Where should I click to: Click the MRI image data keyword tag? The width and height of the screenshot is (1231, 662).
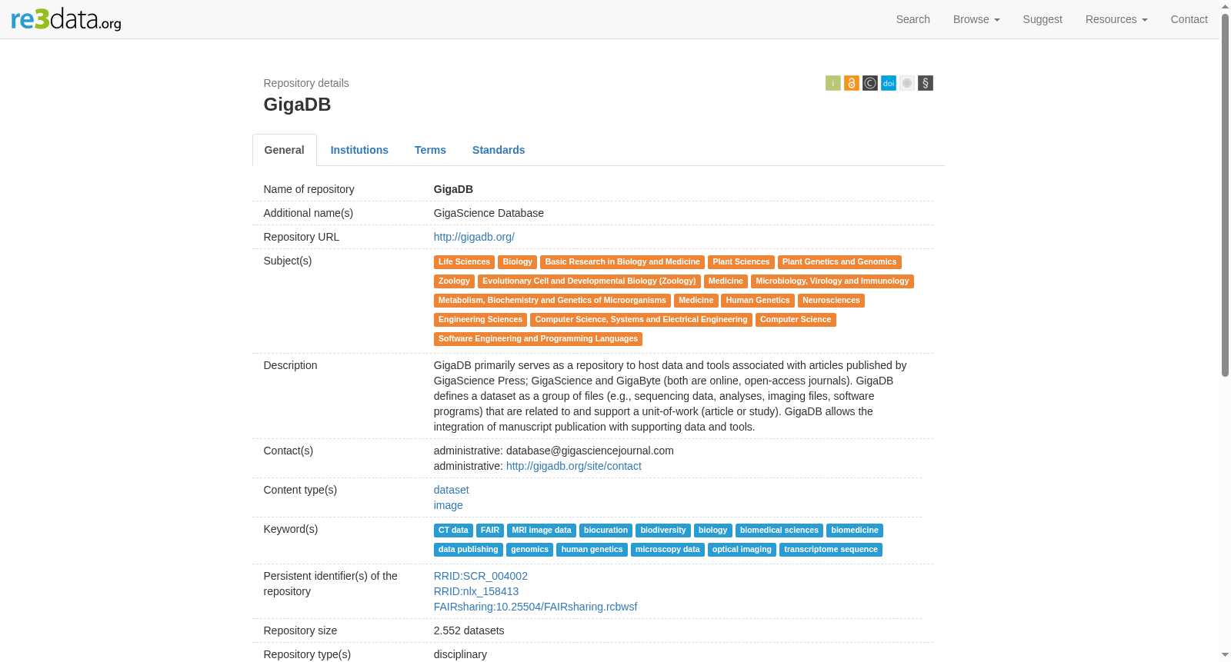[x=542, y=531]
